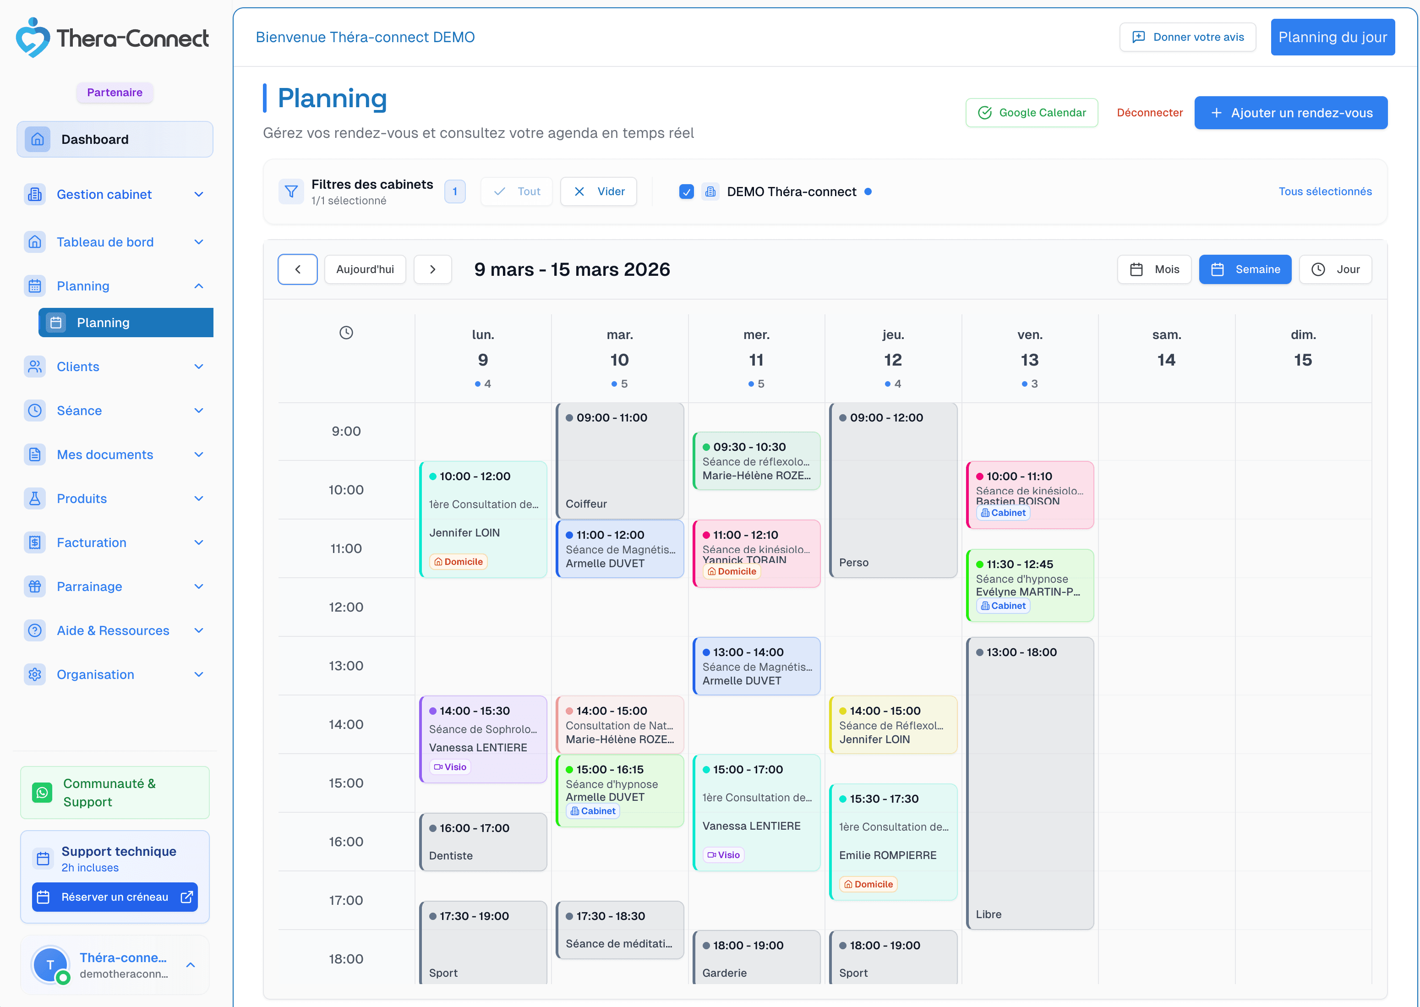The width and height of the screenshot is (1420, 1007).
Task: Expand the Organisation chevron
Action: [x=199, y=675]
